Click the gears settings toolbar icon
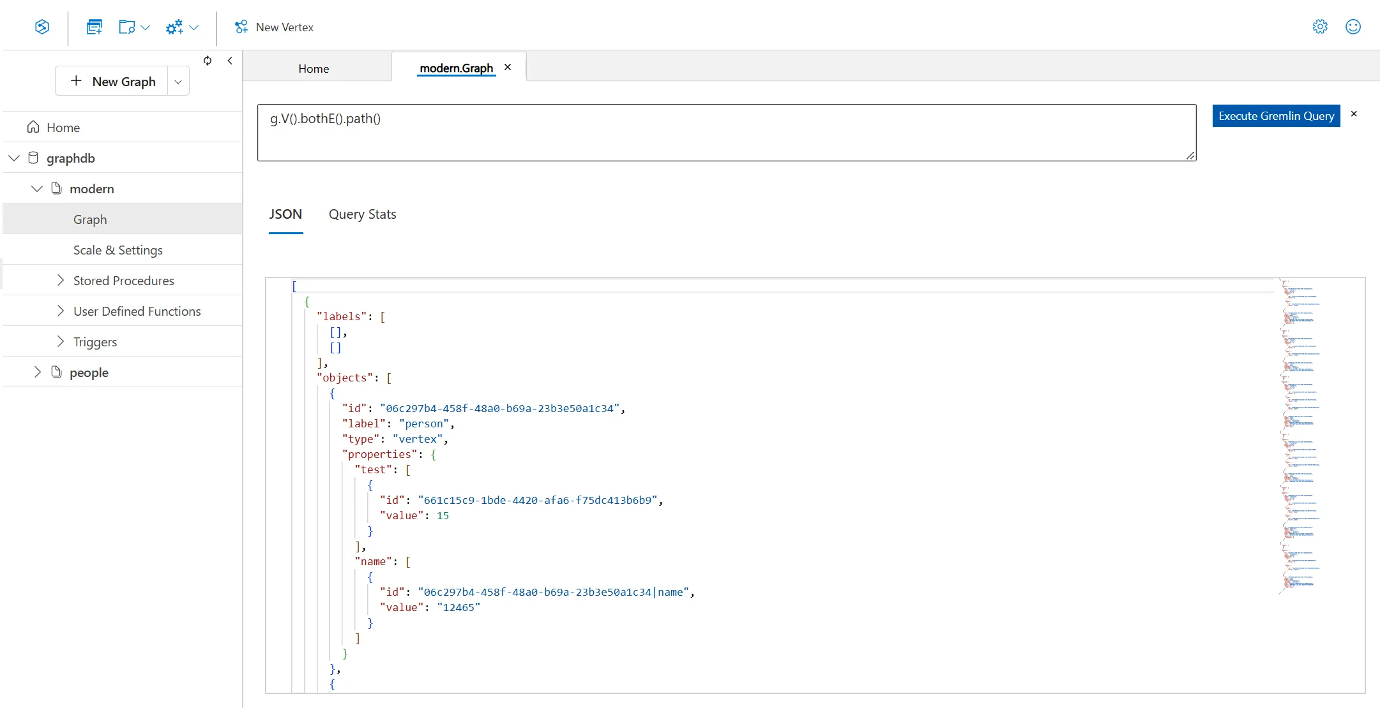Viewport: 1380px width, 708px height. point(174,27)
